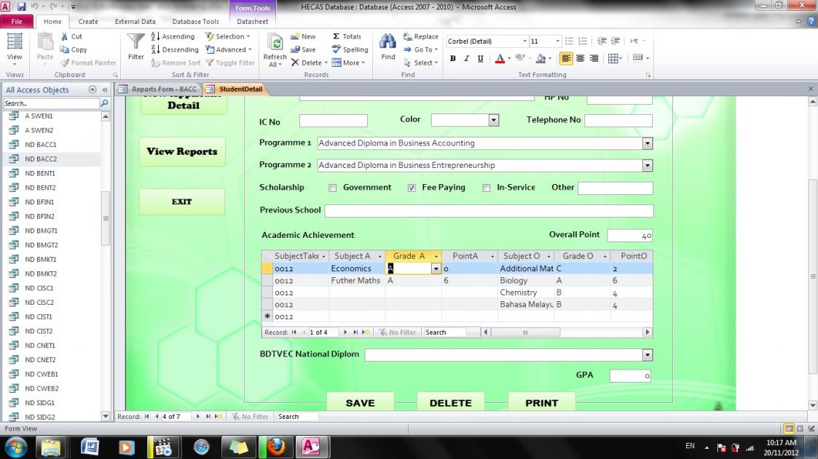The height and width of the screenshot is (459, 818).
Task: Click the IC No input field
Action: coord(334,121)
